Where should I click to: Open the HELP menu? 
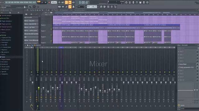pos(34,2)
